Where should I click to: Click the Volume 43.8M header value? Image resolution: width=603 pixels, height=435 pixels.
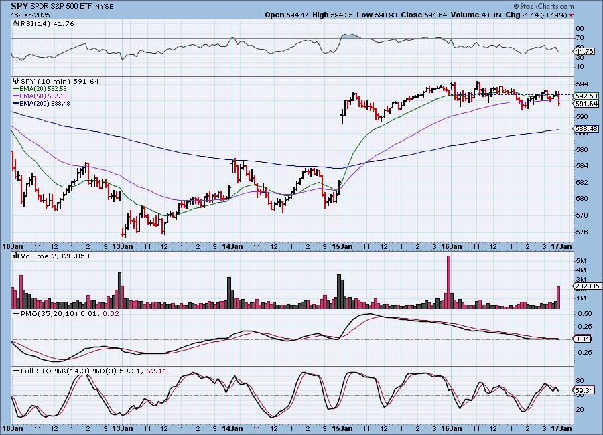(x=476, y=15)
